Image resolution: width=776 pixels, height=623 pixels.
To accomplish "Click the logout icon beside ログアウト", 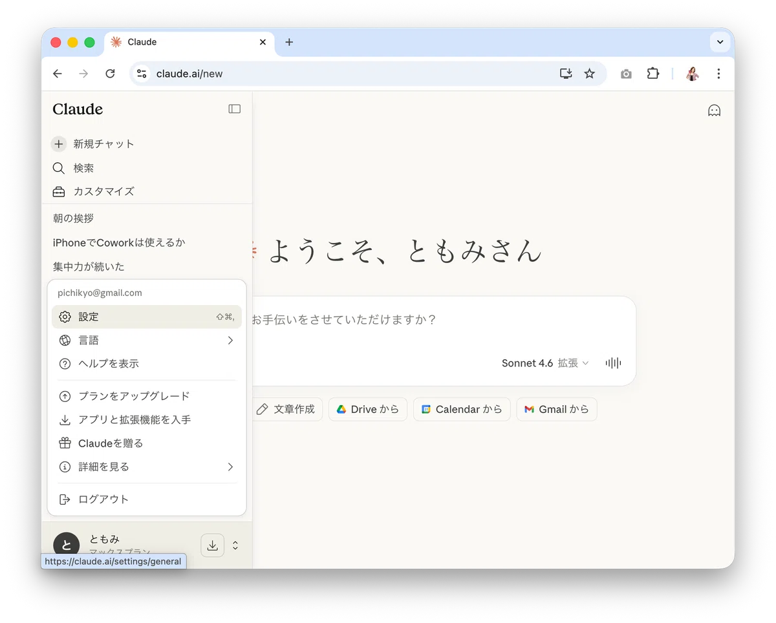I will click(x=65, y=500).
